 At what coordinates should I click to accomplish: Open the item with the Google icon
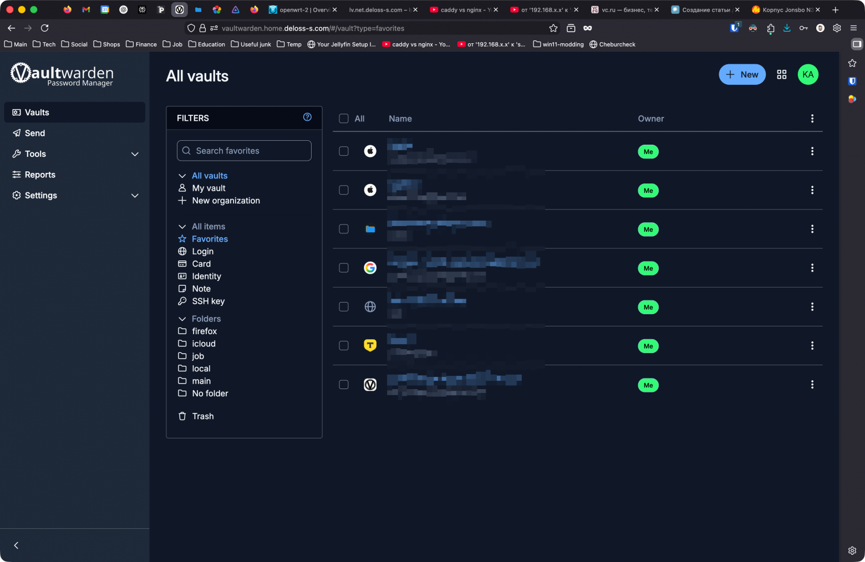370,268
